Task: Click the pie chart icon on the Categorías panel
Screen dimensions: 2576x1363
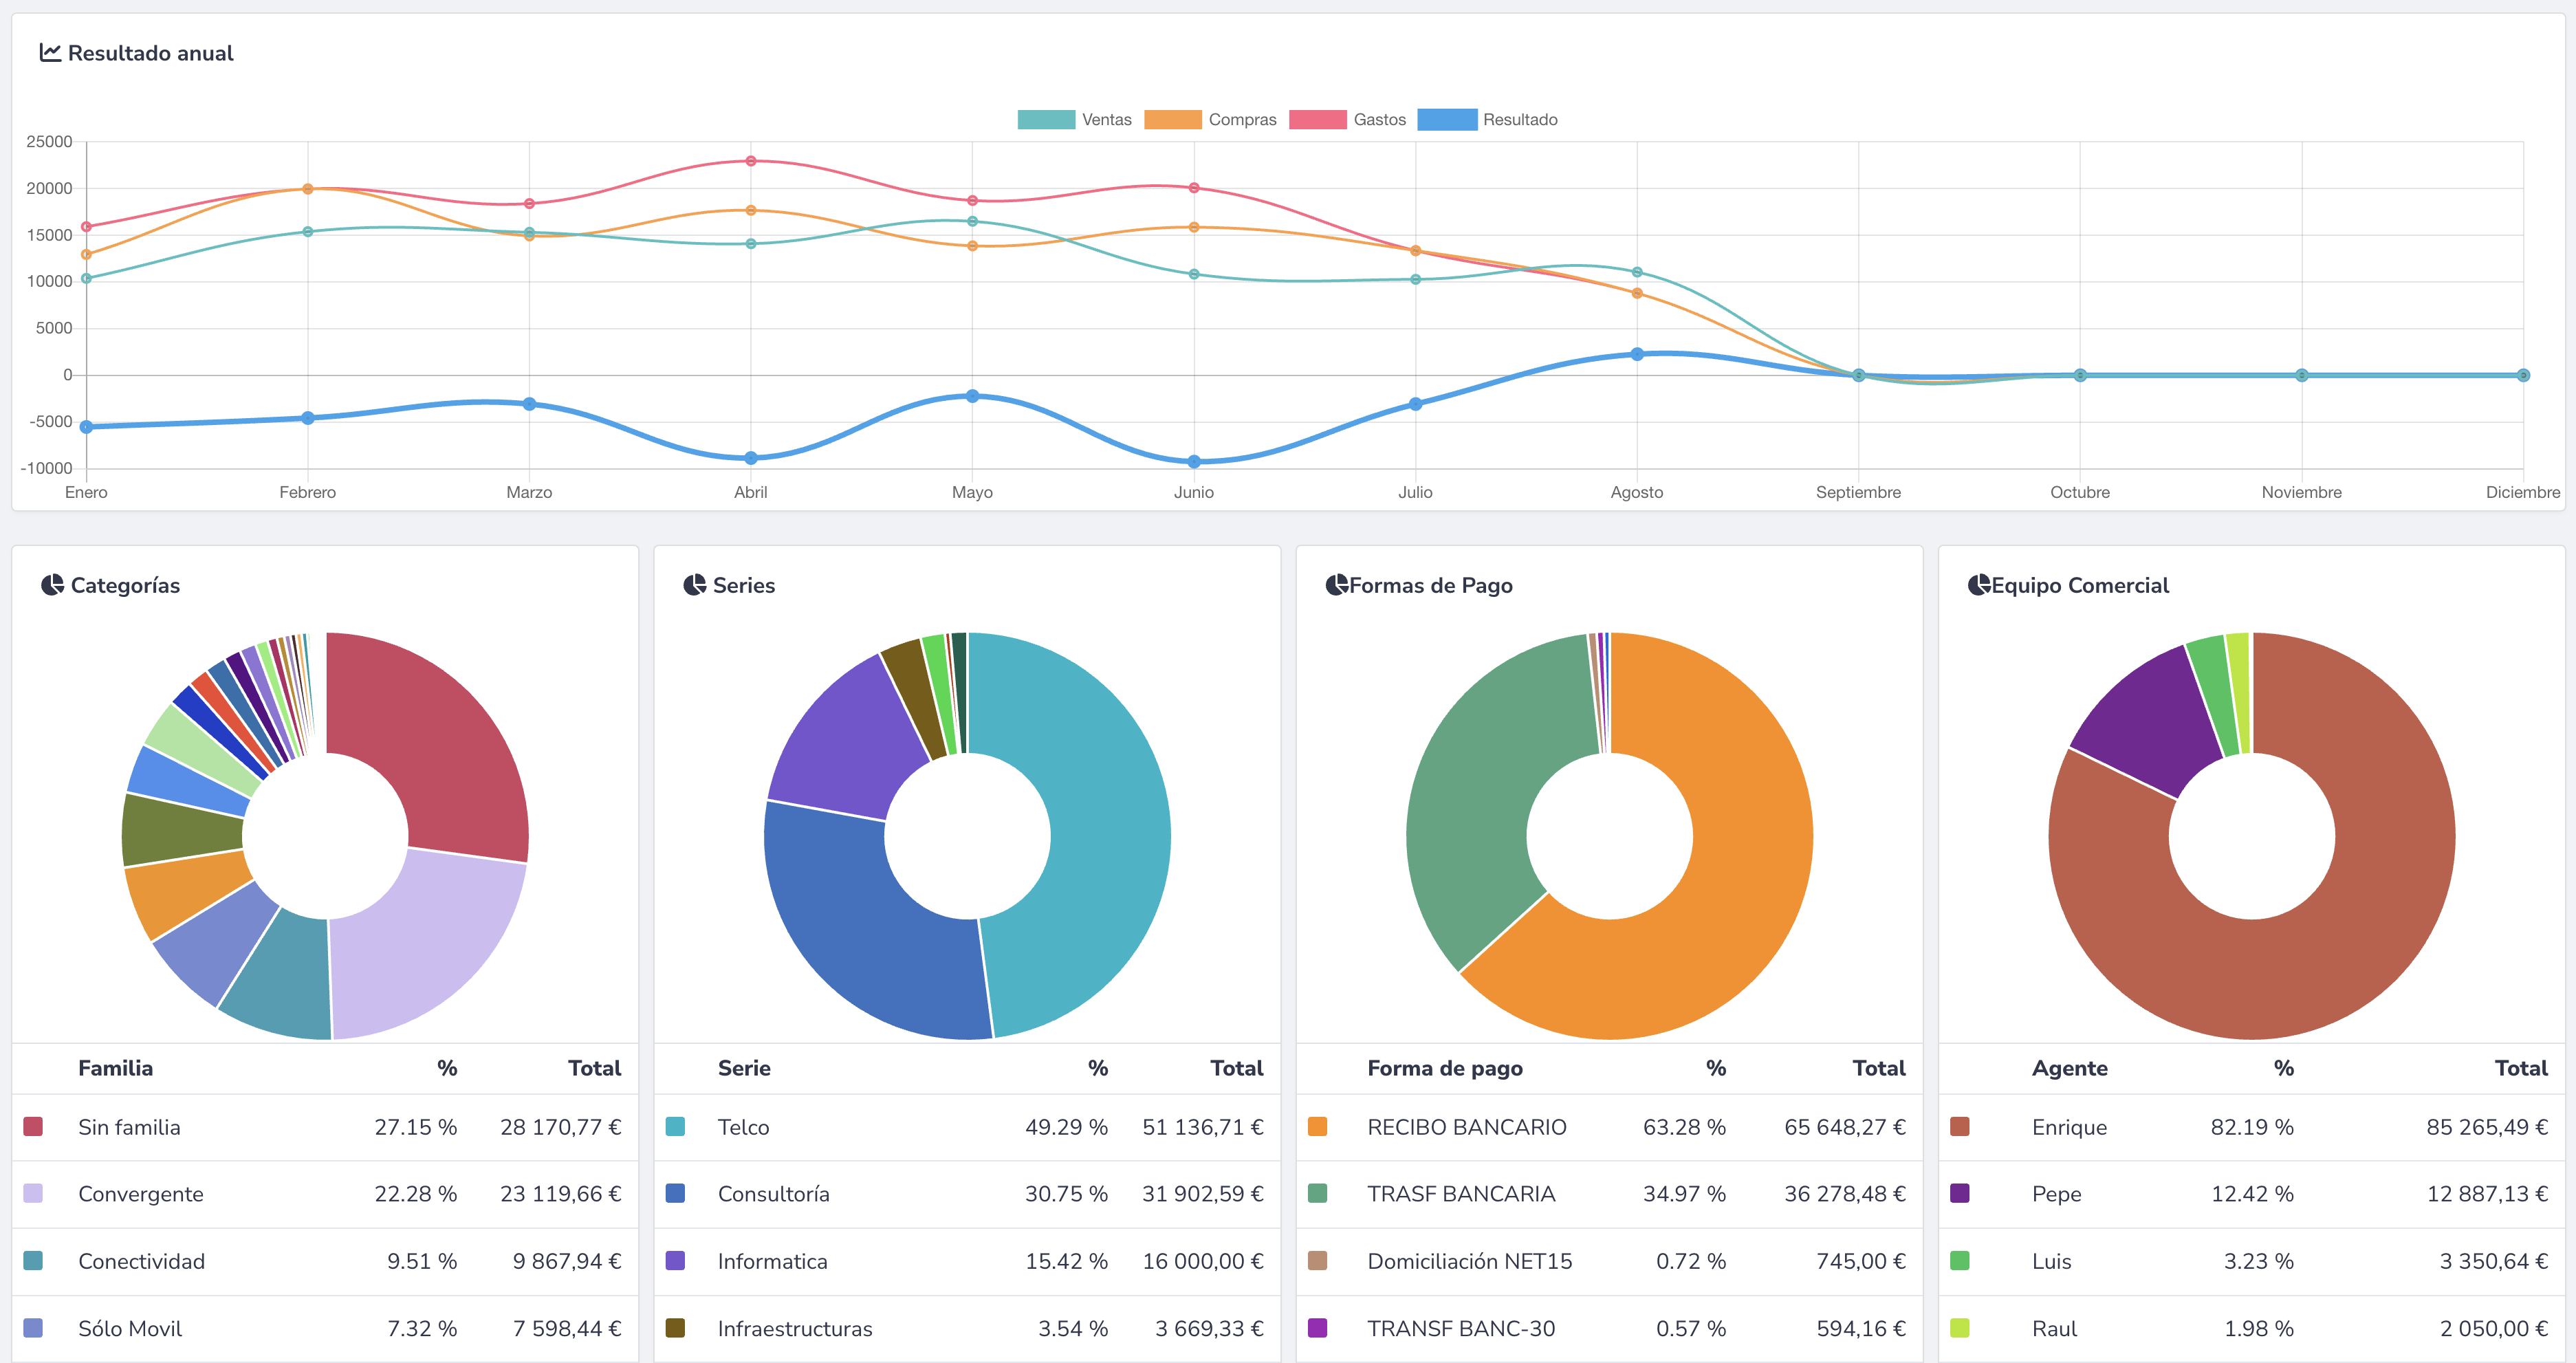Action: [52, 584]
